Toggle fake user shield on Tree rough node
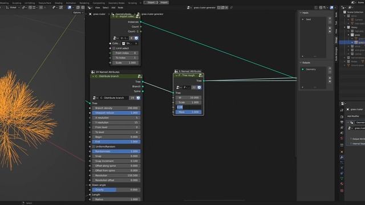Image resolution: width=365 pixels, height=205 pixels. (199, 87)
